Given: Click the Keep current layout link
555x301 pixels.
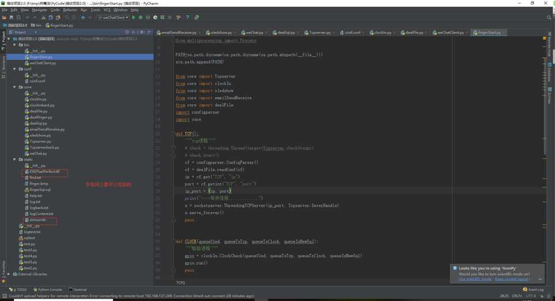Looking at the screenshot, I should click(x=512, y=279).
